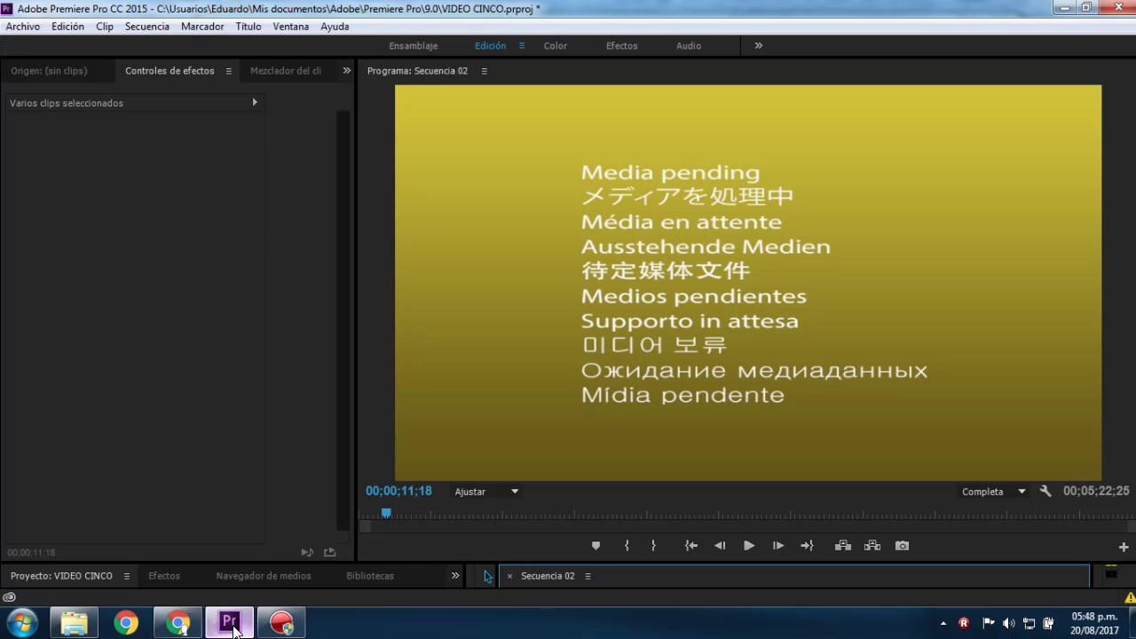Click the Selection tool arrow
This screenshot has height=639, width=1136.
487,577
